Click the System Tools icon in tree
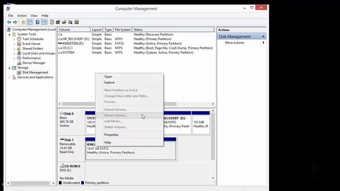 pyautogui.click(x=14, y=34)
